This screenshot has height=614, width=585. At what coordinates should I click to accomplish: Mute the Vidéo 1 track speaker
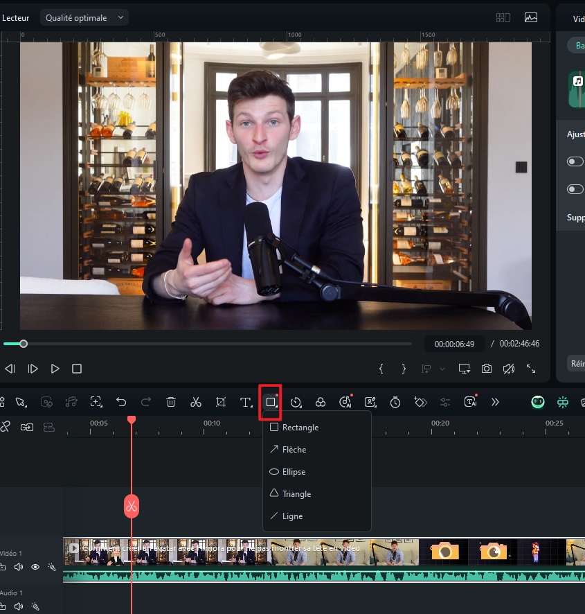point(19,567)
